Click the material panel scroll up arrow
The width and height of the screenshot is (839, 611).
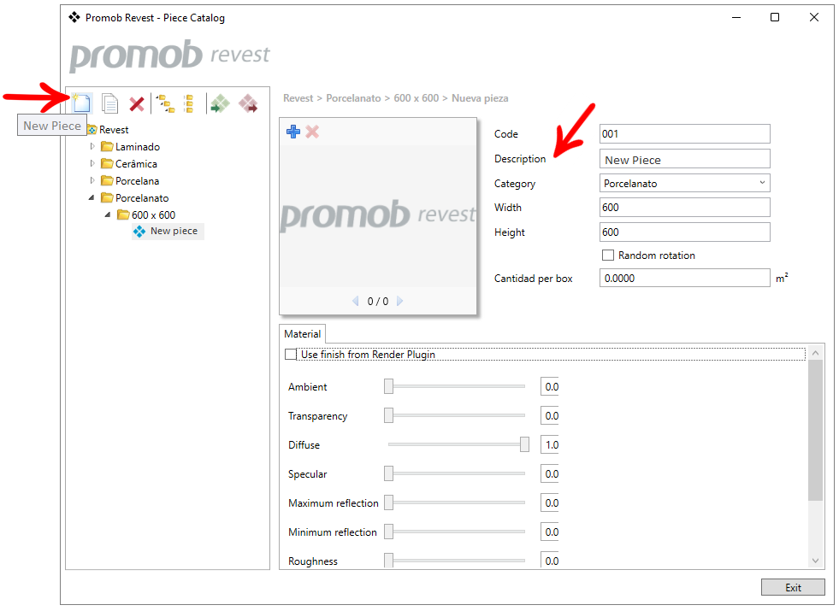point(815,353)
